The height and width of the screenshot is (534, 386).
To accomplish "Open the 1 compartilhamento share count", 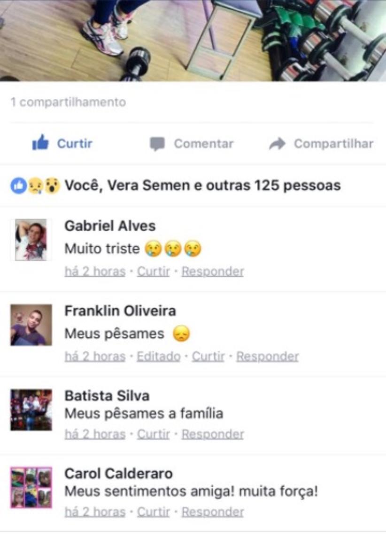I will tap(68, 102).
